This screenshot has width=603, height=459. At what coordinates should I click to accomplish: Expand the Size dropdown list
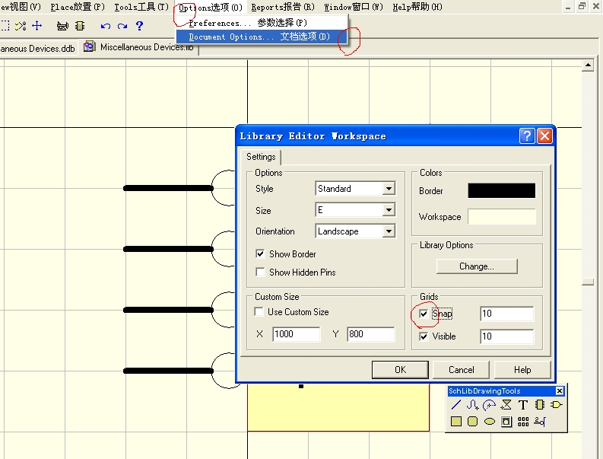click(x=389, y=210)
